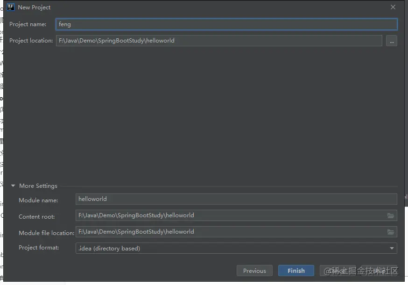Click the Project location label

[x=31, y=41]
